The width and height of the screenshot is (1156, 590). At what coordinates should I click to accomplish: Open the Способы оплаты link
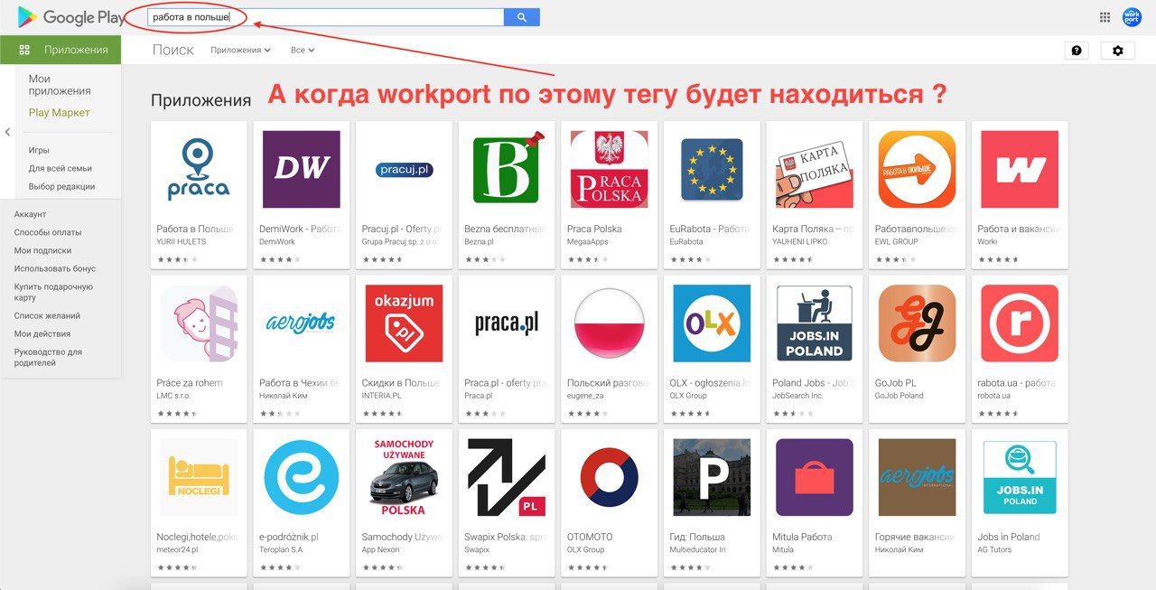(x=48, y=232)
